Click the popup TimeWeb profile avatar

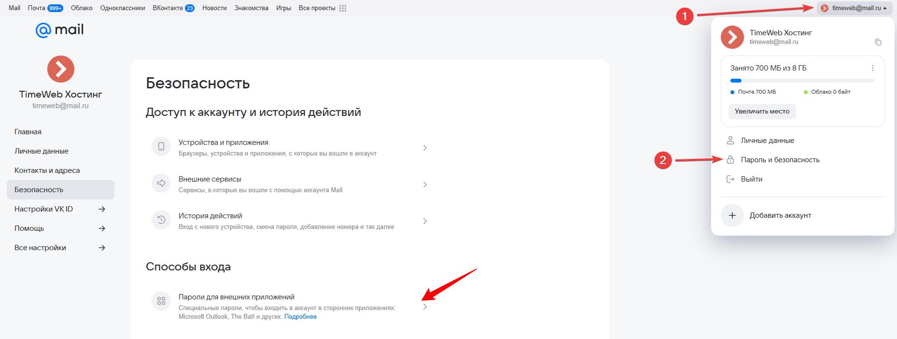[x=732, y=37]
